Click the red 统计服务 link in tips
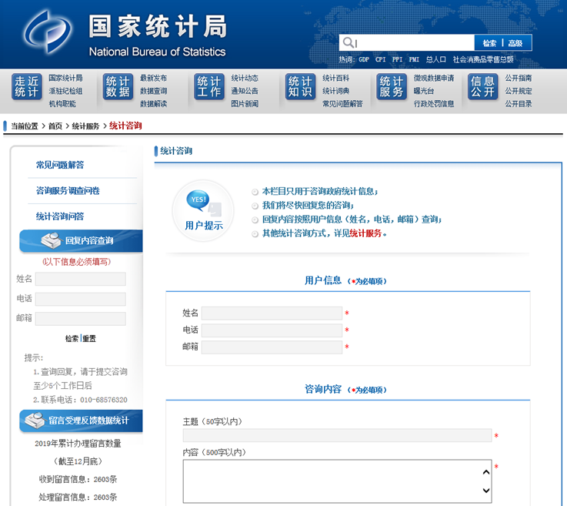 click(x=365, y=233)
